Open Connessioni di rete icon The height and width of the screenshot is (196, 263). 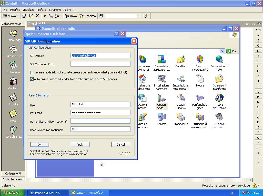click(219, 63)
